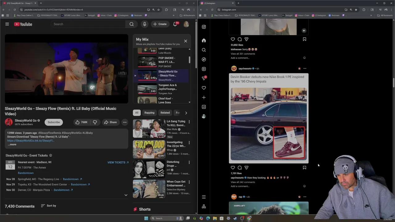This screenshot has height=222, width=395.
Task: Create new Instagram post plus icon
Action: [204, 97]
